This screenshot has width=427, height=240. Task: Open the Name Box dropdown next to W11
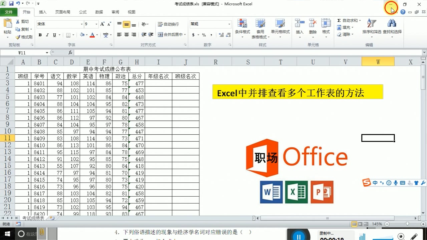click(x=47, y=53)
